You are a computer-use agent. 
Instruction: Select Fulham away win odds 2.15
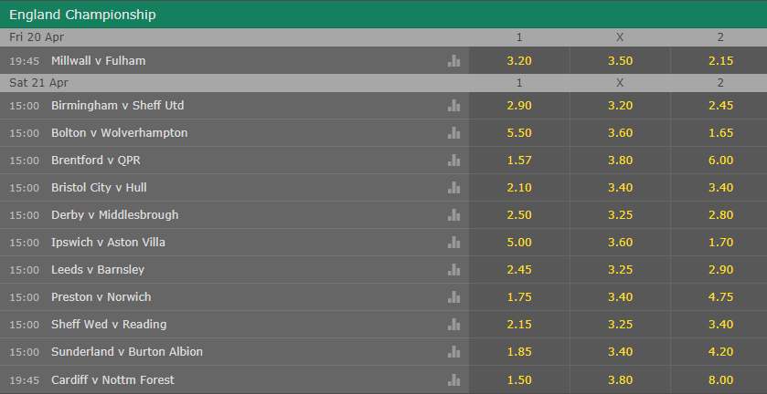(720, 60)
